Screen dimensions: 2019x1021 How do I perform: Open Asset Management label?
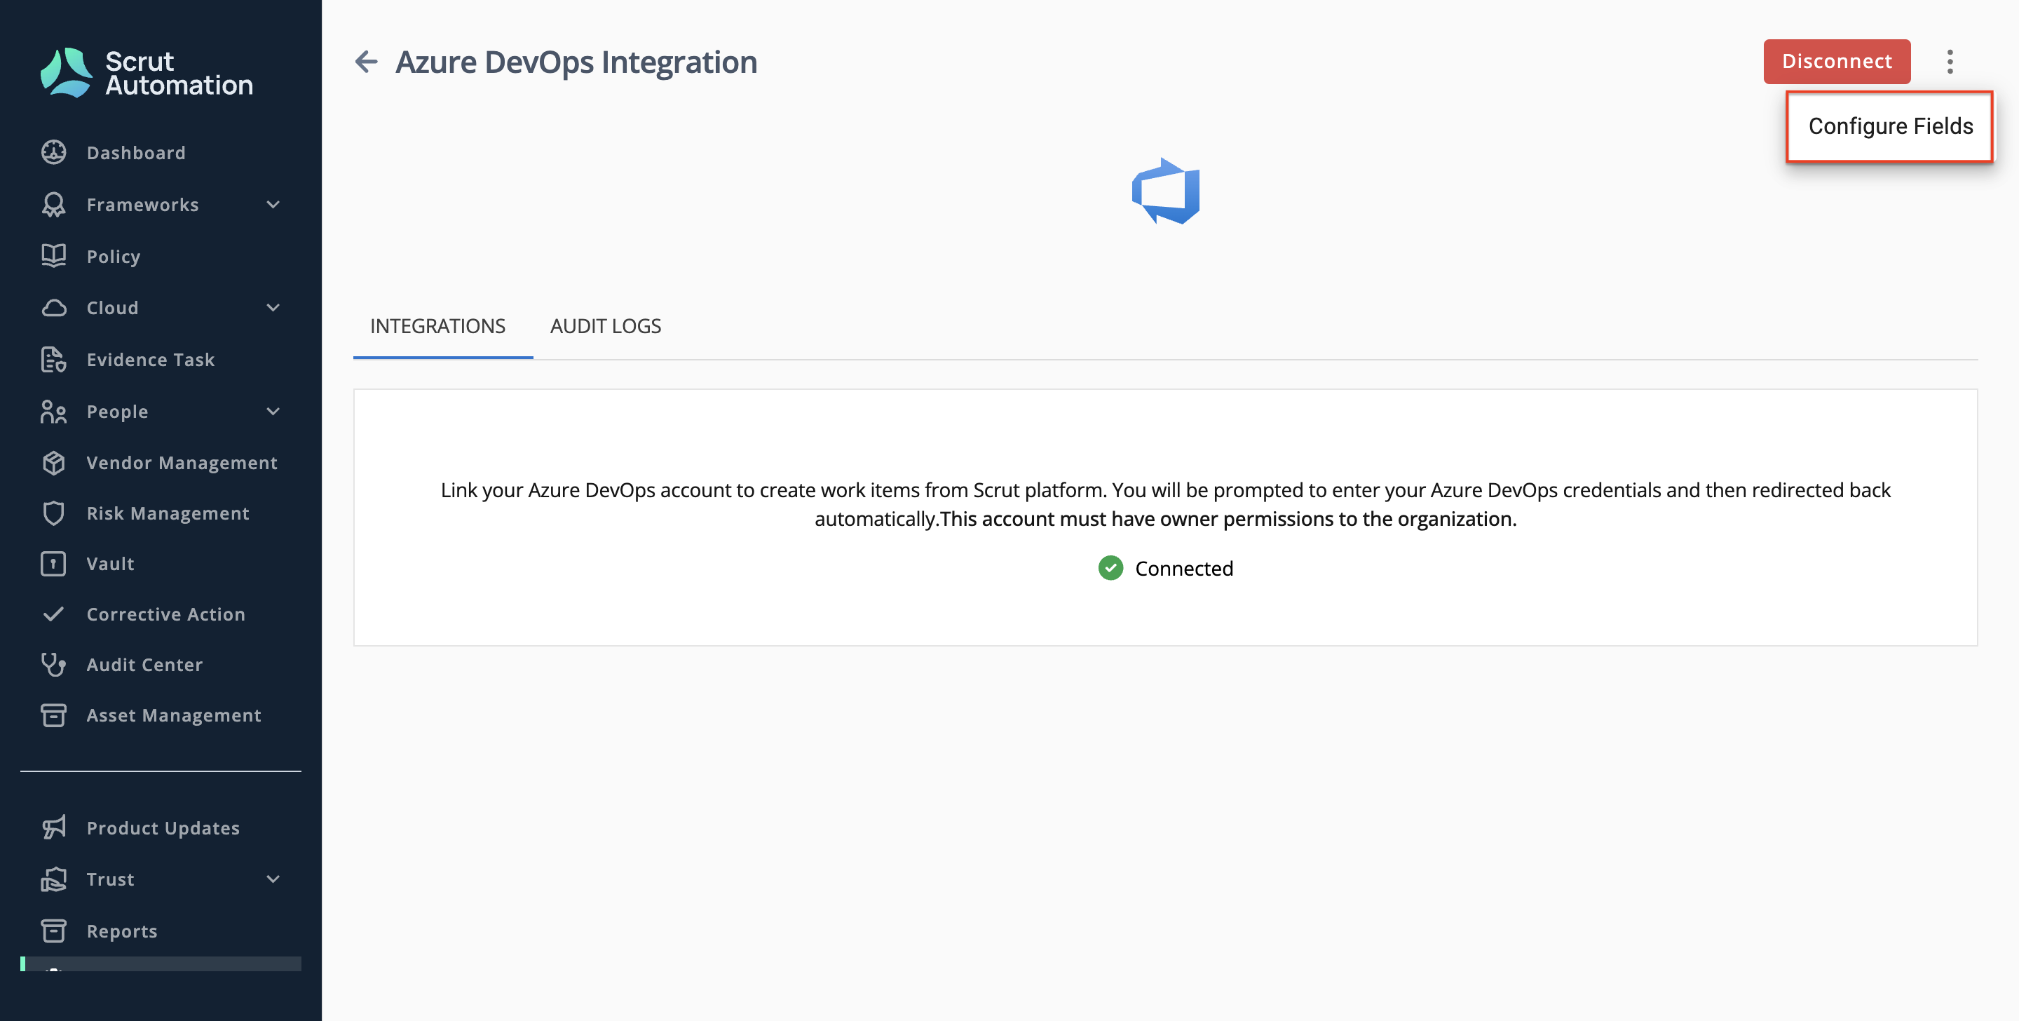click(x=173, y=715)
